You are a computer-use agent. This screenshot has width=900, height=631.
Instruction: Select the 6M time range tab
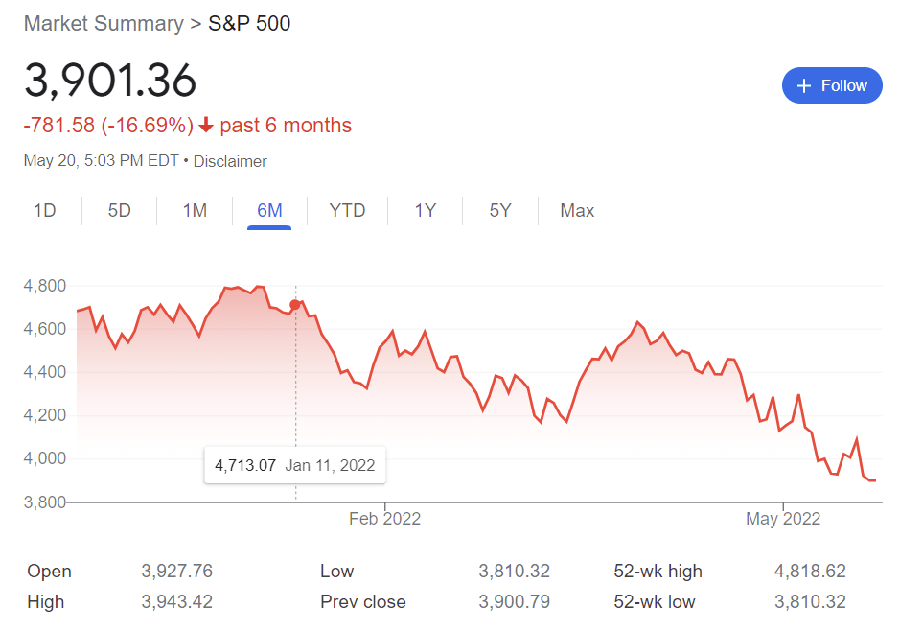269,210
